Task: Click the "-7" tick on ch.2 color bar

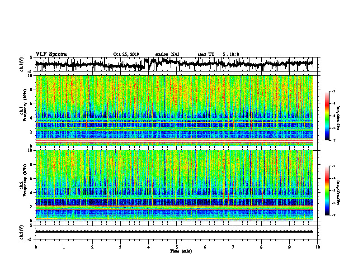Action: (x=334, y=215)
